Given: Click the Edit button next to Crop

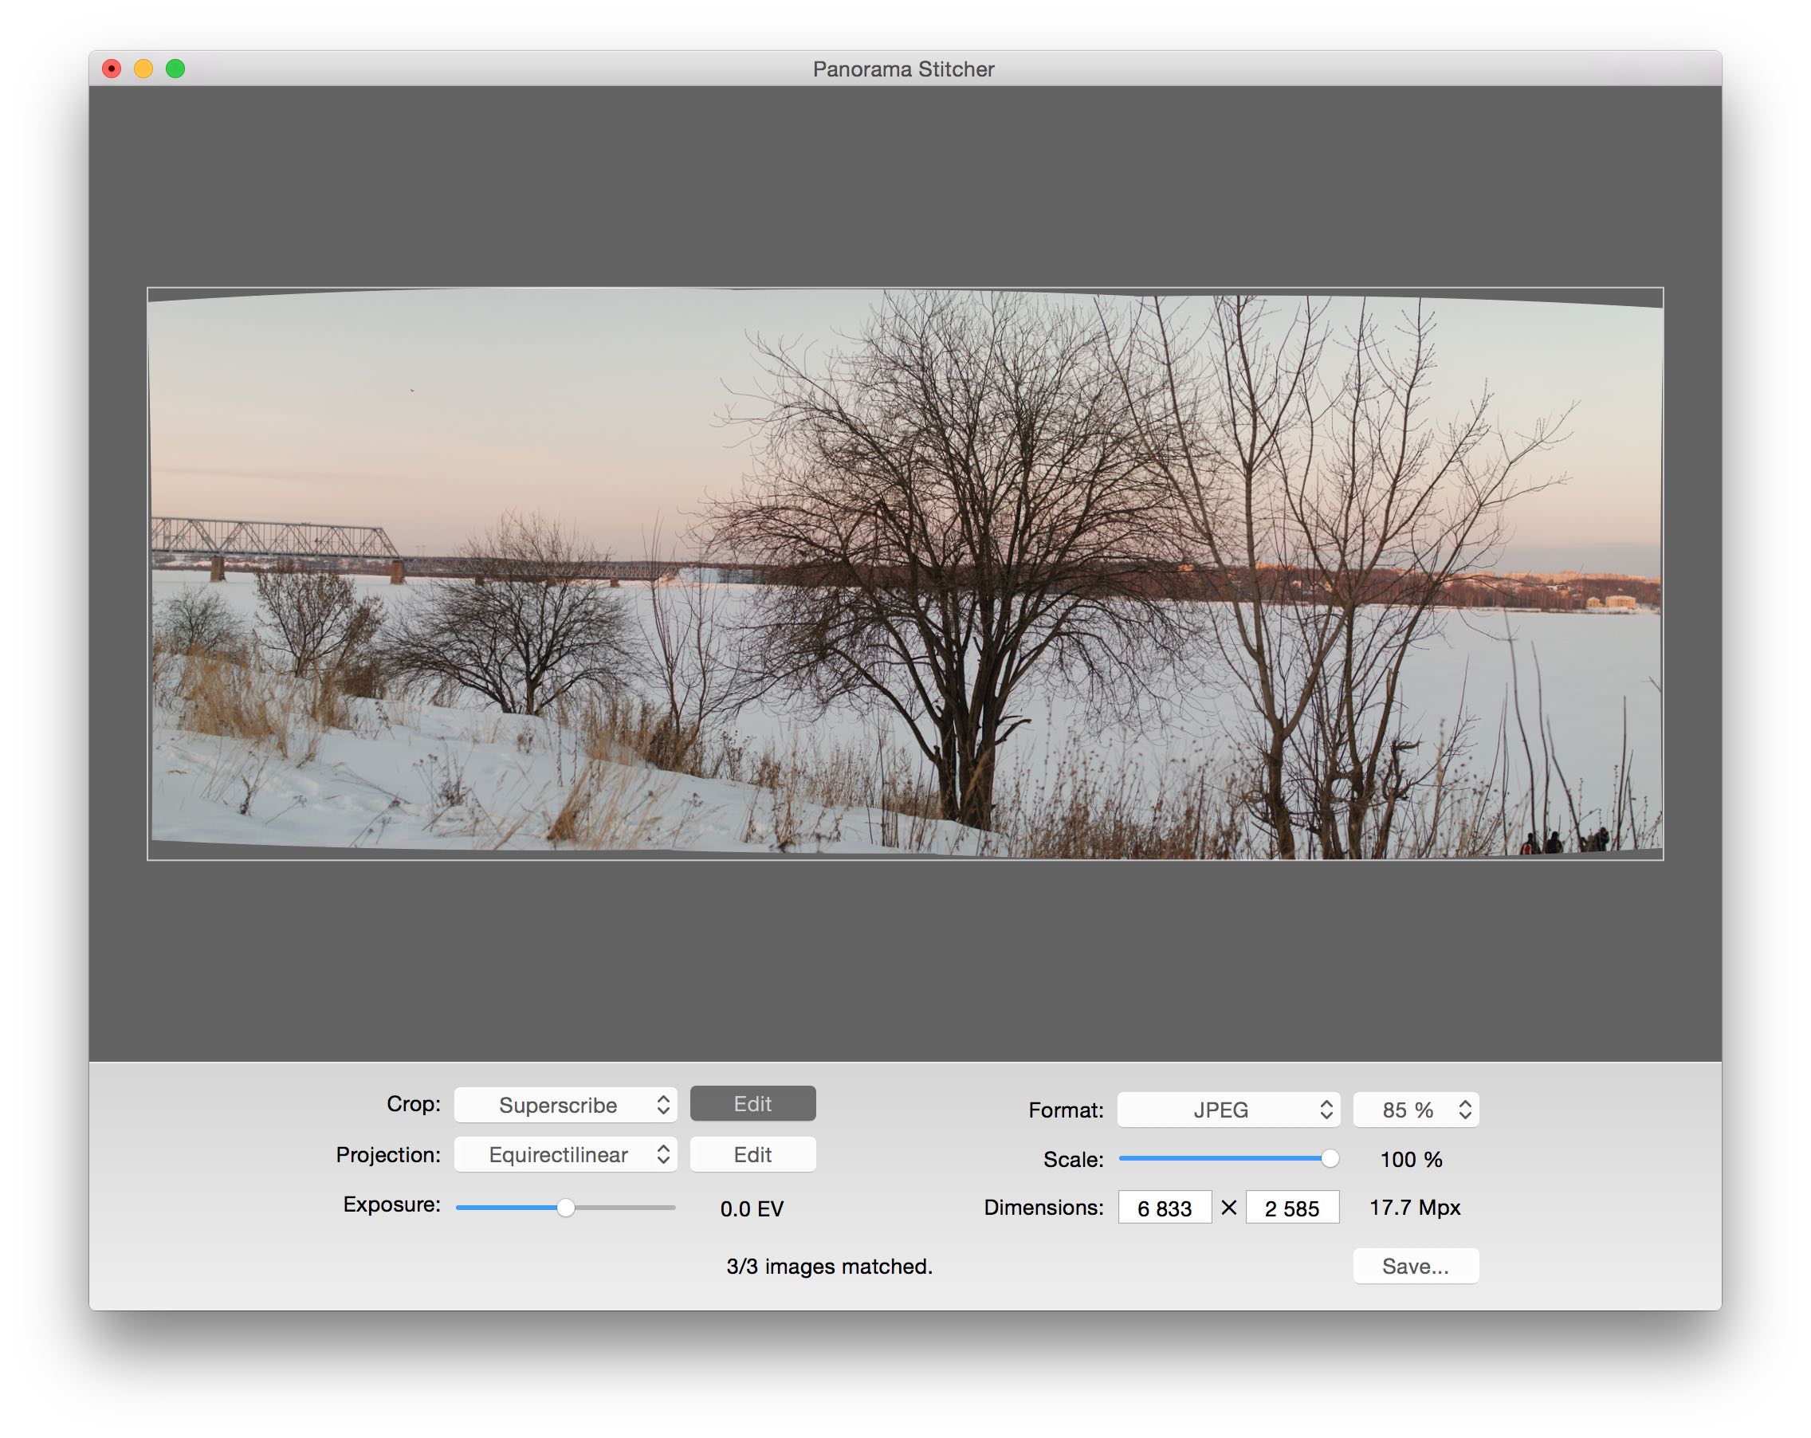Looking at the screenshot, I should coord(752,1104).
